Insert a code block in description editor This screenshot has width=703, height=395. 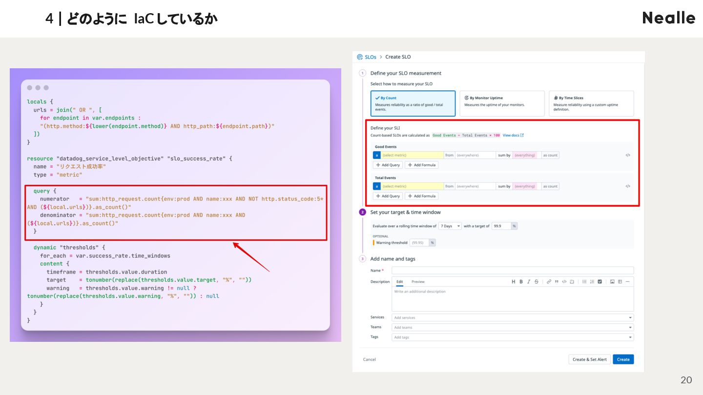click(572, 281)
